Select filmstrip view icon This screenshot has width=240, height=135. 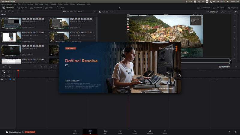tap(71, 11)
